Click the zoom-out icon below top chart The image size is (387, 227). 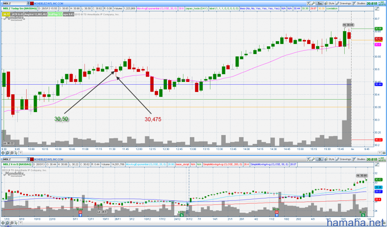click(x=12, y=153)
